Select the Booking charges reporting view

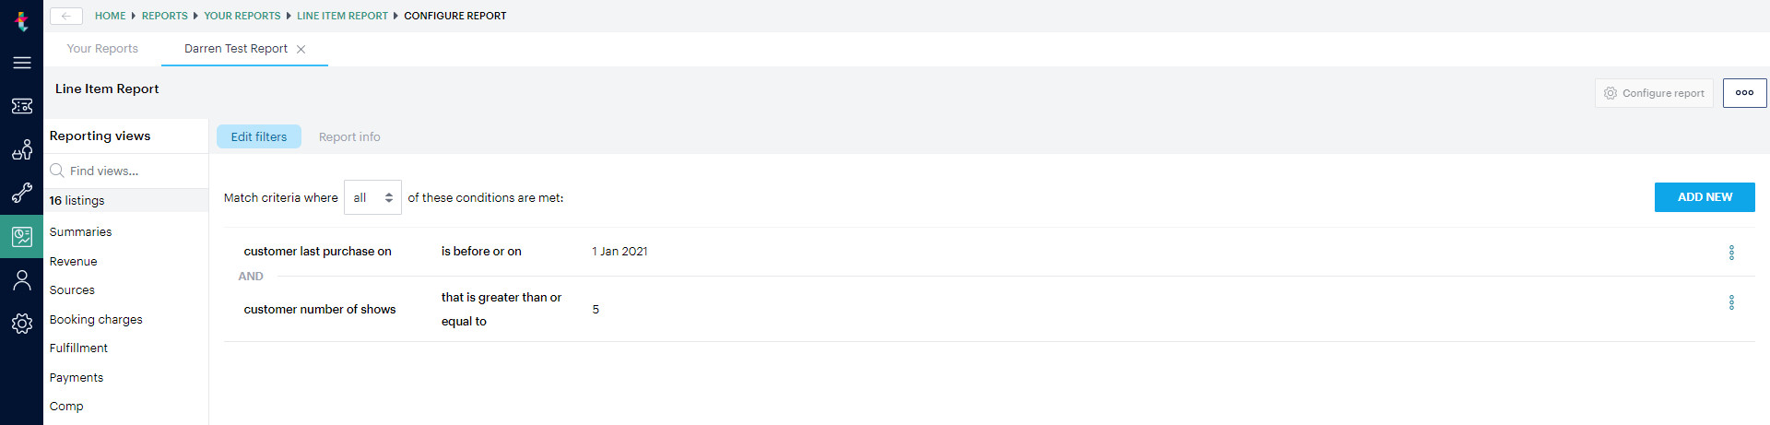[x=96, y=320]
